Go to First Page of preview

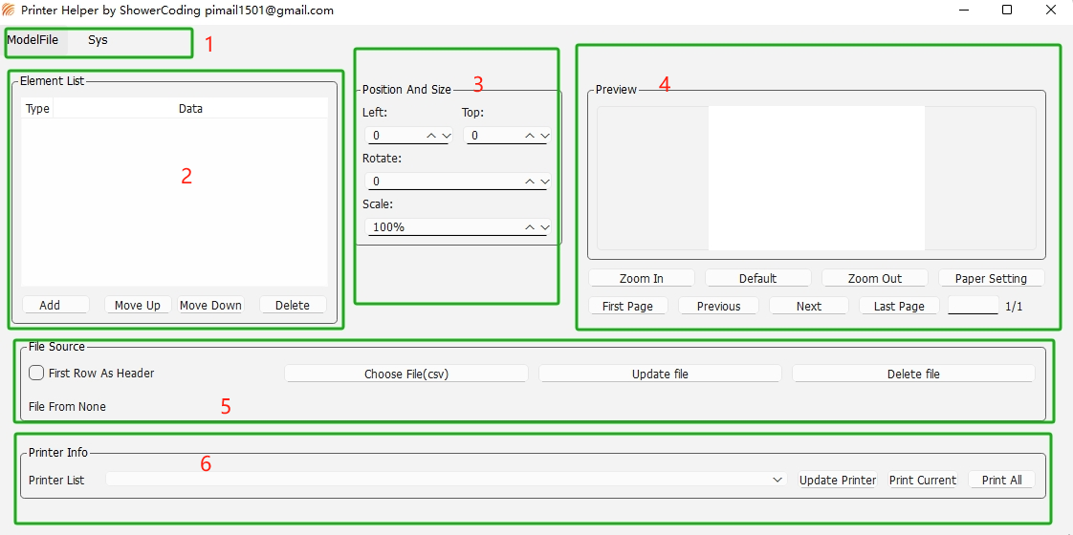pos(627,306)
